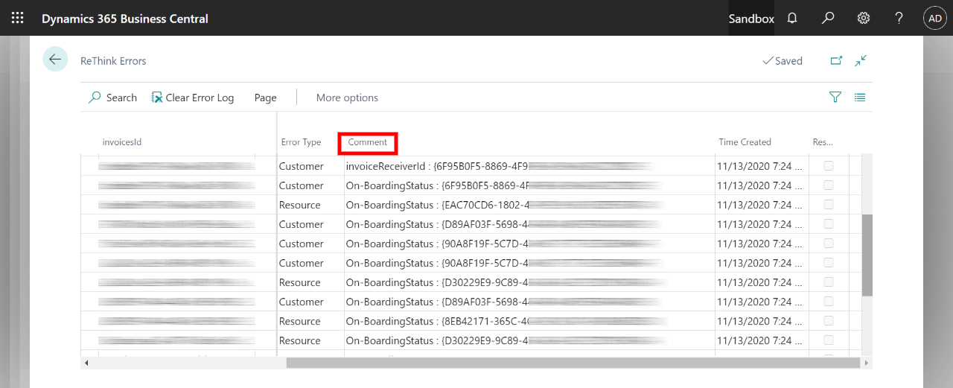Image resolution: width=953 pixels, height=388 pixels.
Task: Click Resource type in EAC70CD6 row
Action: pyautogui.click(x=300, y=205)
